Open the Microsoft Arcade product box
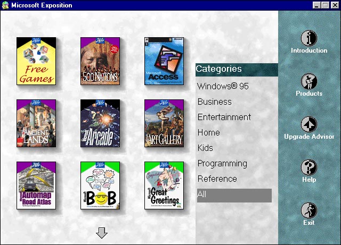This screenshot has height=245, width=341. click(x=100, y=123)
